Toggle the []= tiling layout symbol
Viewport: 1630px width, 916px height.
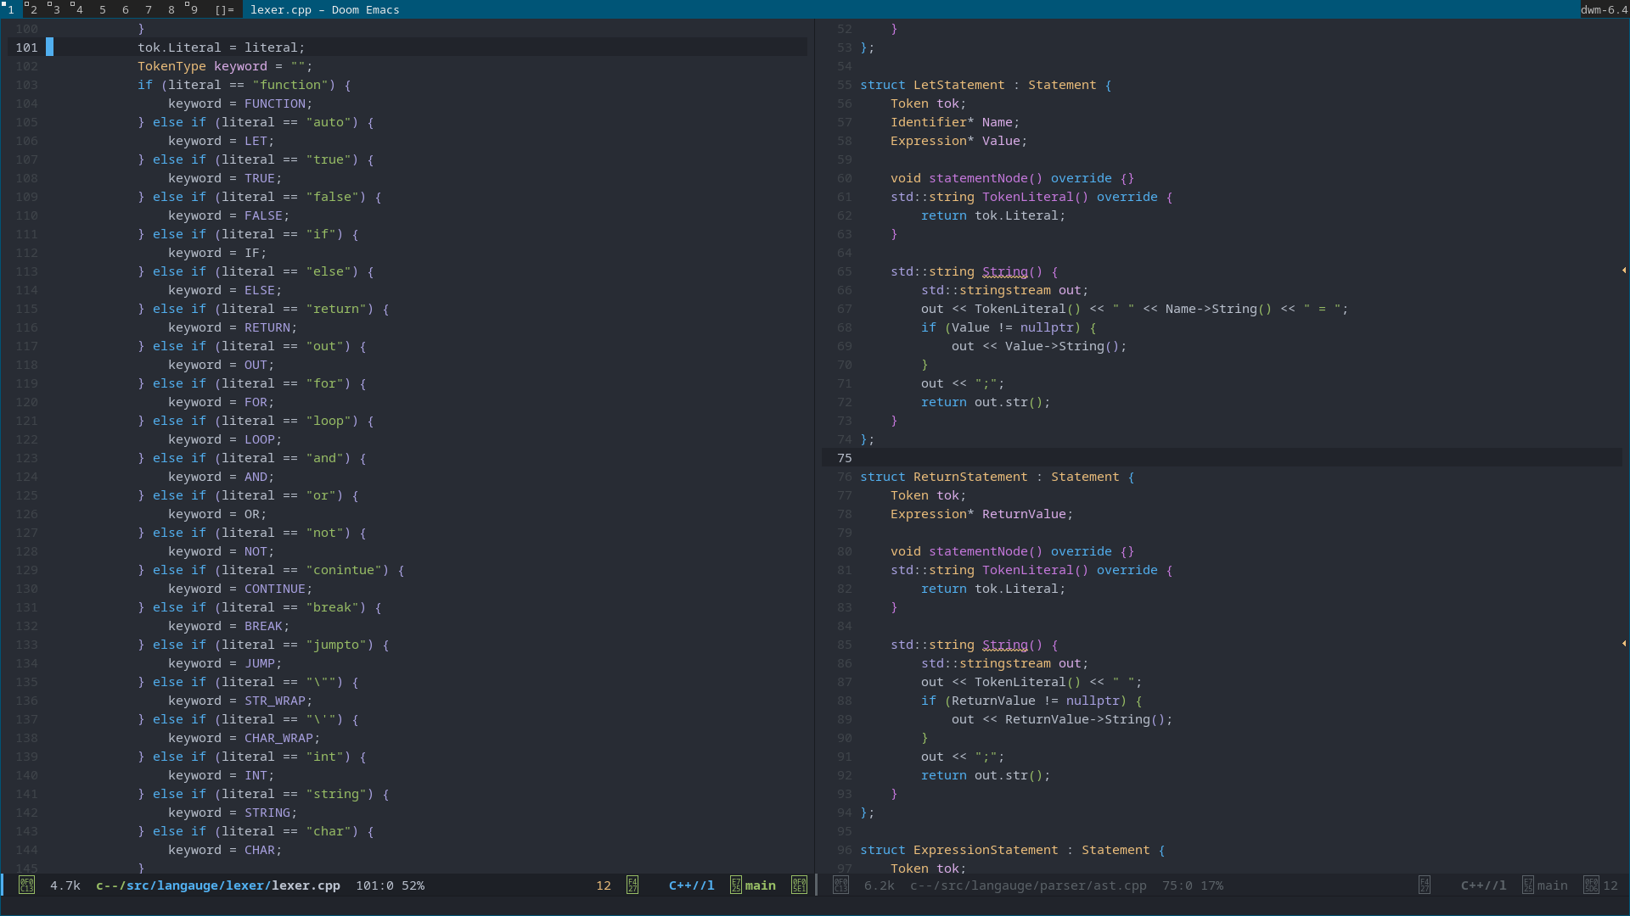point(224,9)
